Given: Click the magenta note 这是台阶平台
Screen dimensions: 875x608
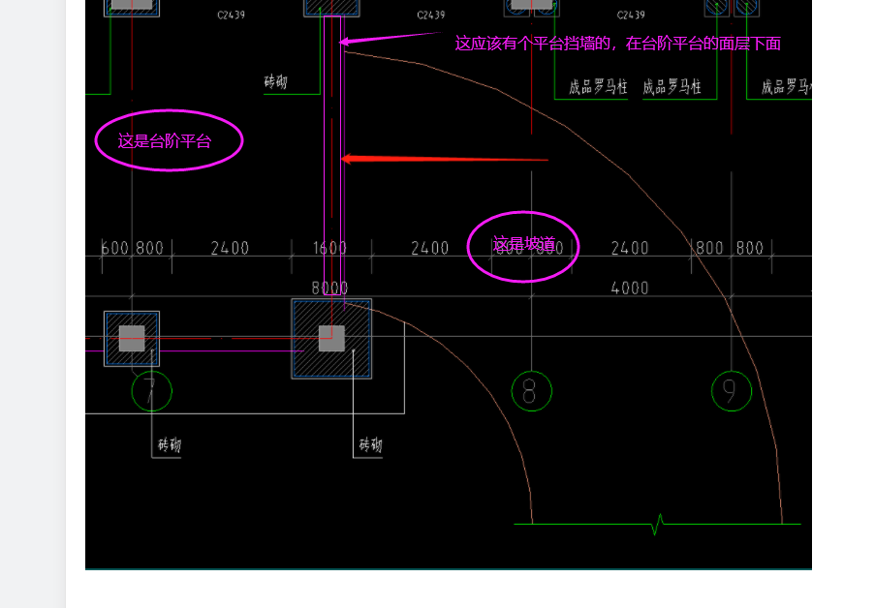Looking at the screenshot, I should coord(165,141).
